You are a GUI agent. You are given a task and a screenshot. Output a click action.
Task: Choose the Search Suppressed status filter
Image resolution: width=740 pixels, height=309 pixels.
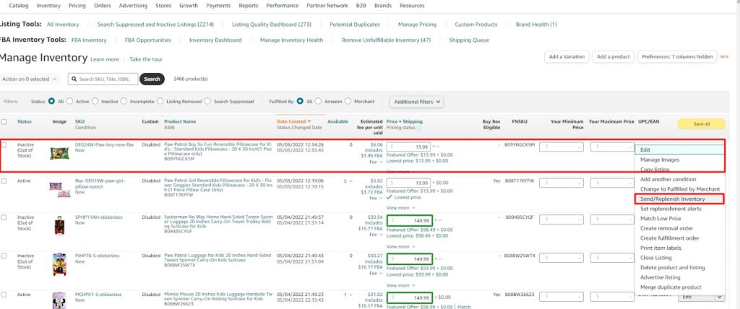click(x=207, y=102)
